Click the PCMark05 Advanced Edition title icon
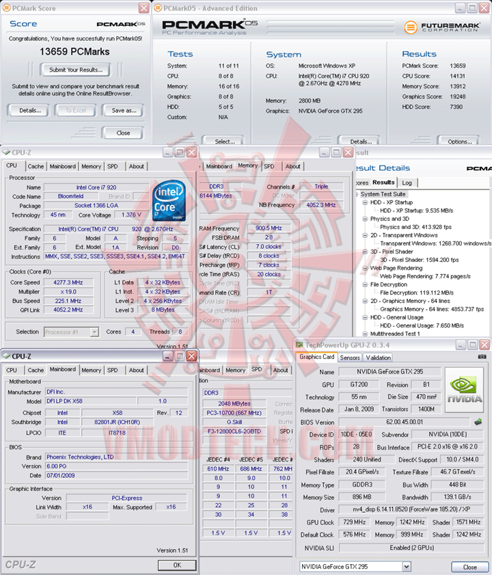The width and height of the screenshot is (492, 575). [x=158, y=8]
